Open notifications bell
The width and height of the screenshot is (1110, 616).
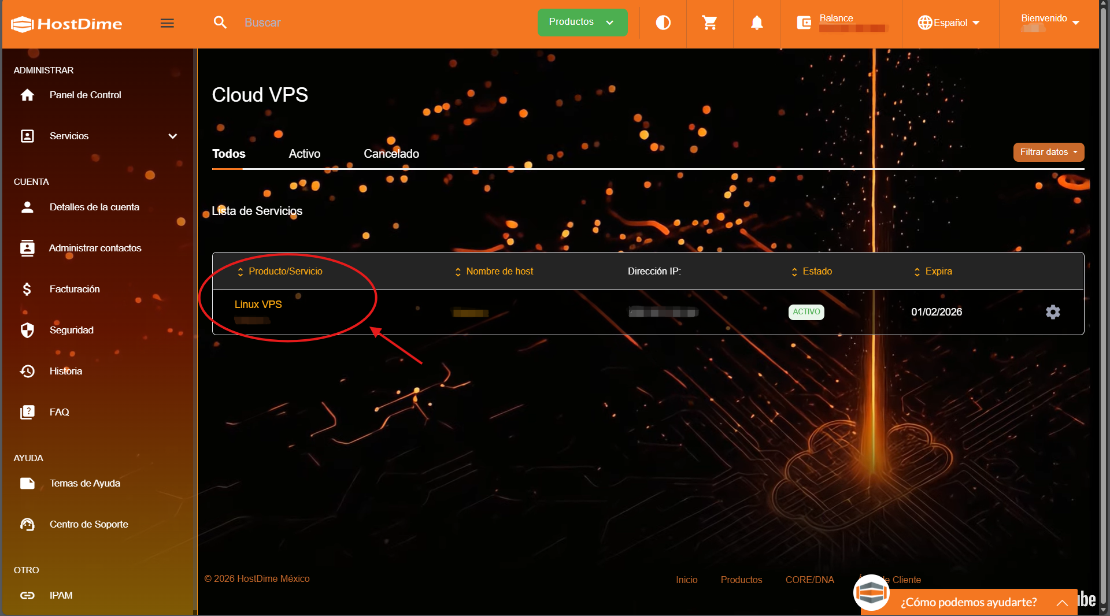756,23
